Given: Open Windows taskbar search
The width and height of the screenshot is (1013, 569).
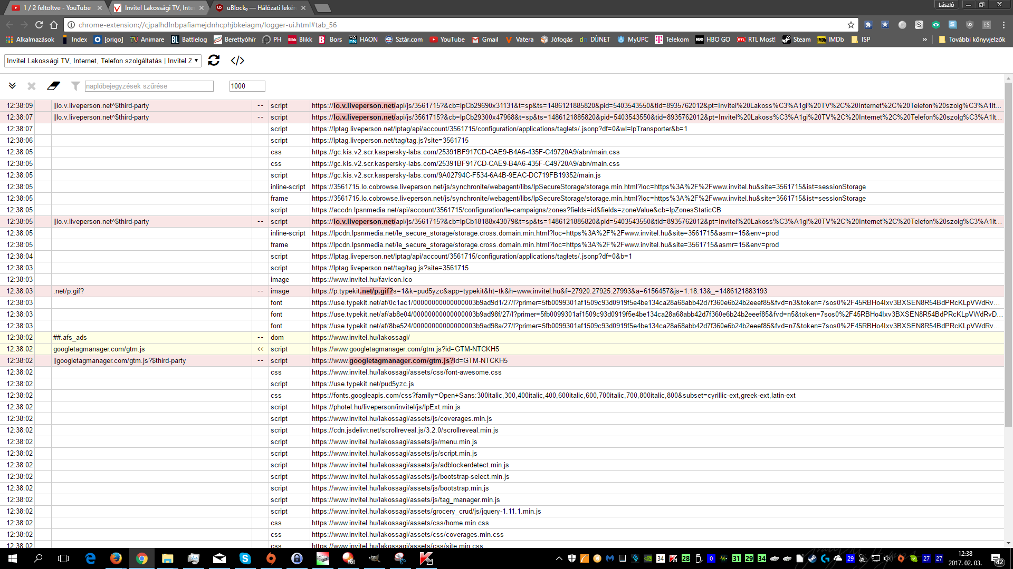Looking at the screenshot, I should [x=38, y=558].
